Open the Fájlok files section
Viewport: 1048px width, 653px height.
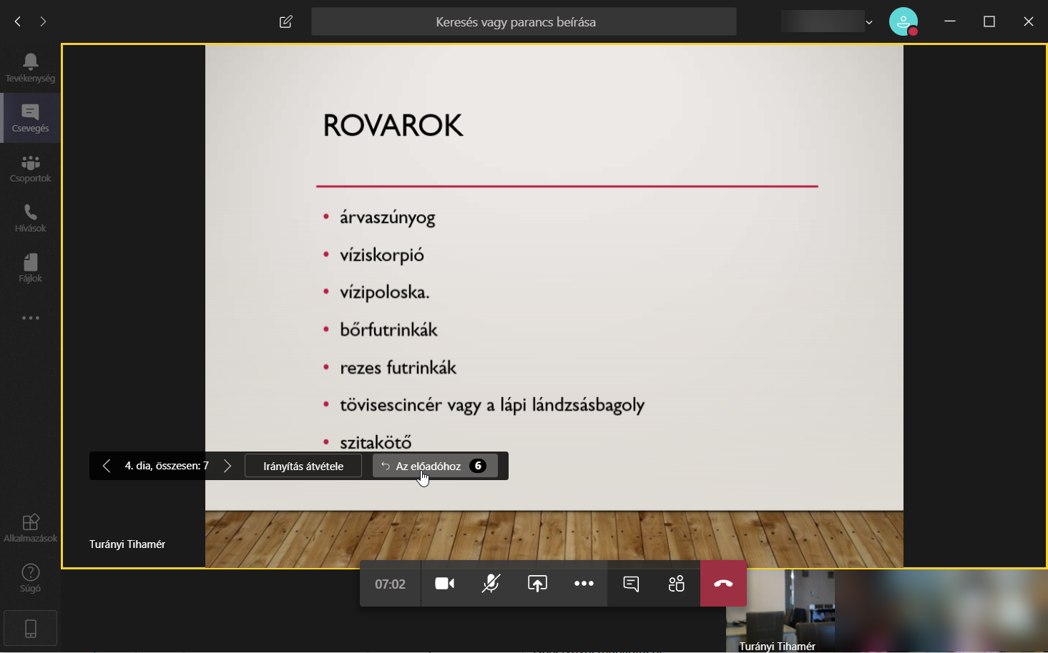(30, 269)
